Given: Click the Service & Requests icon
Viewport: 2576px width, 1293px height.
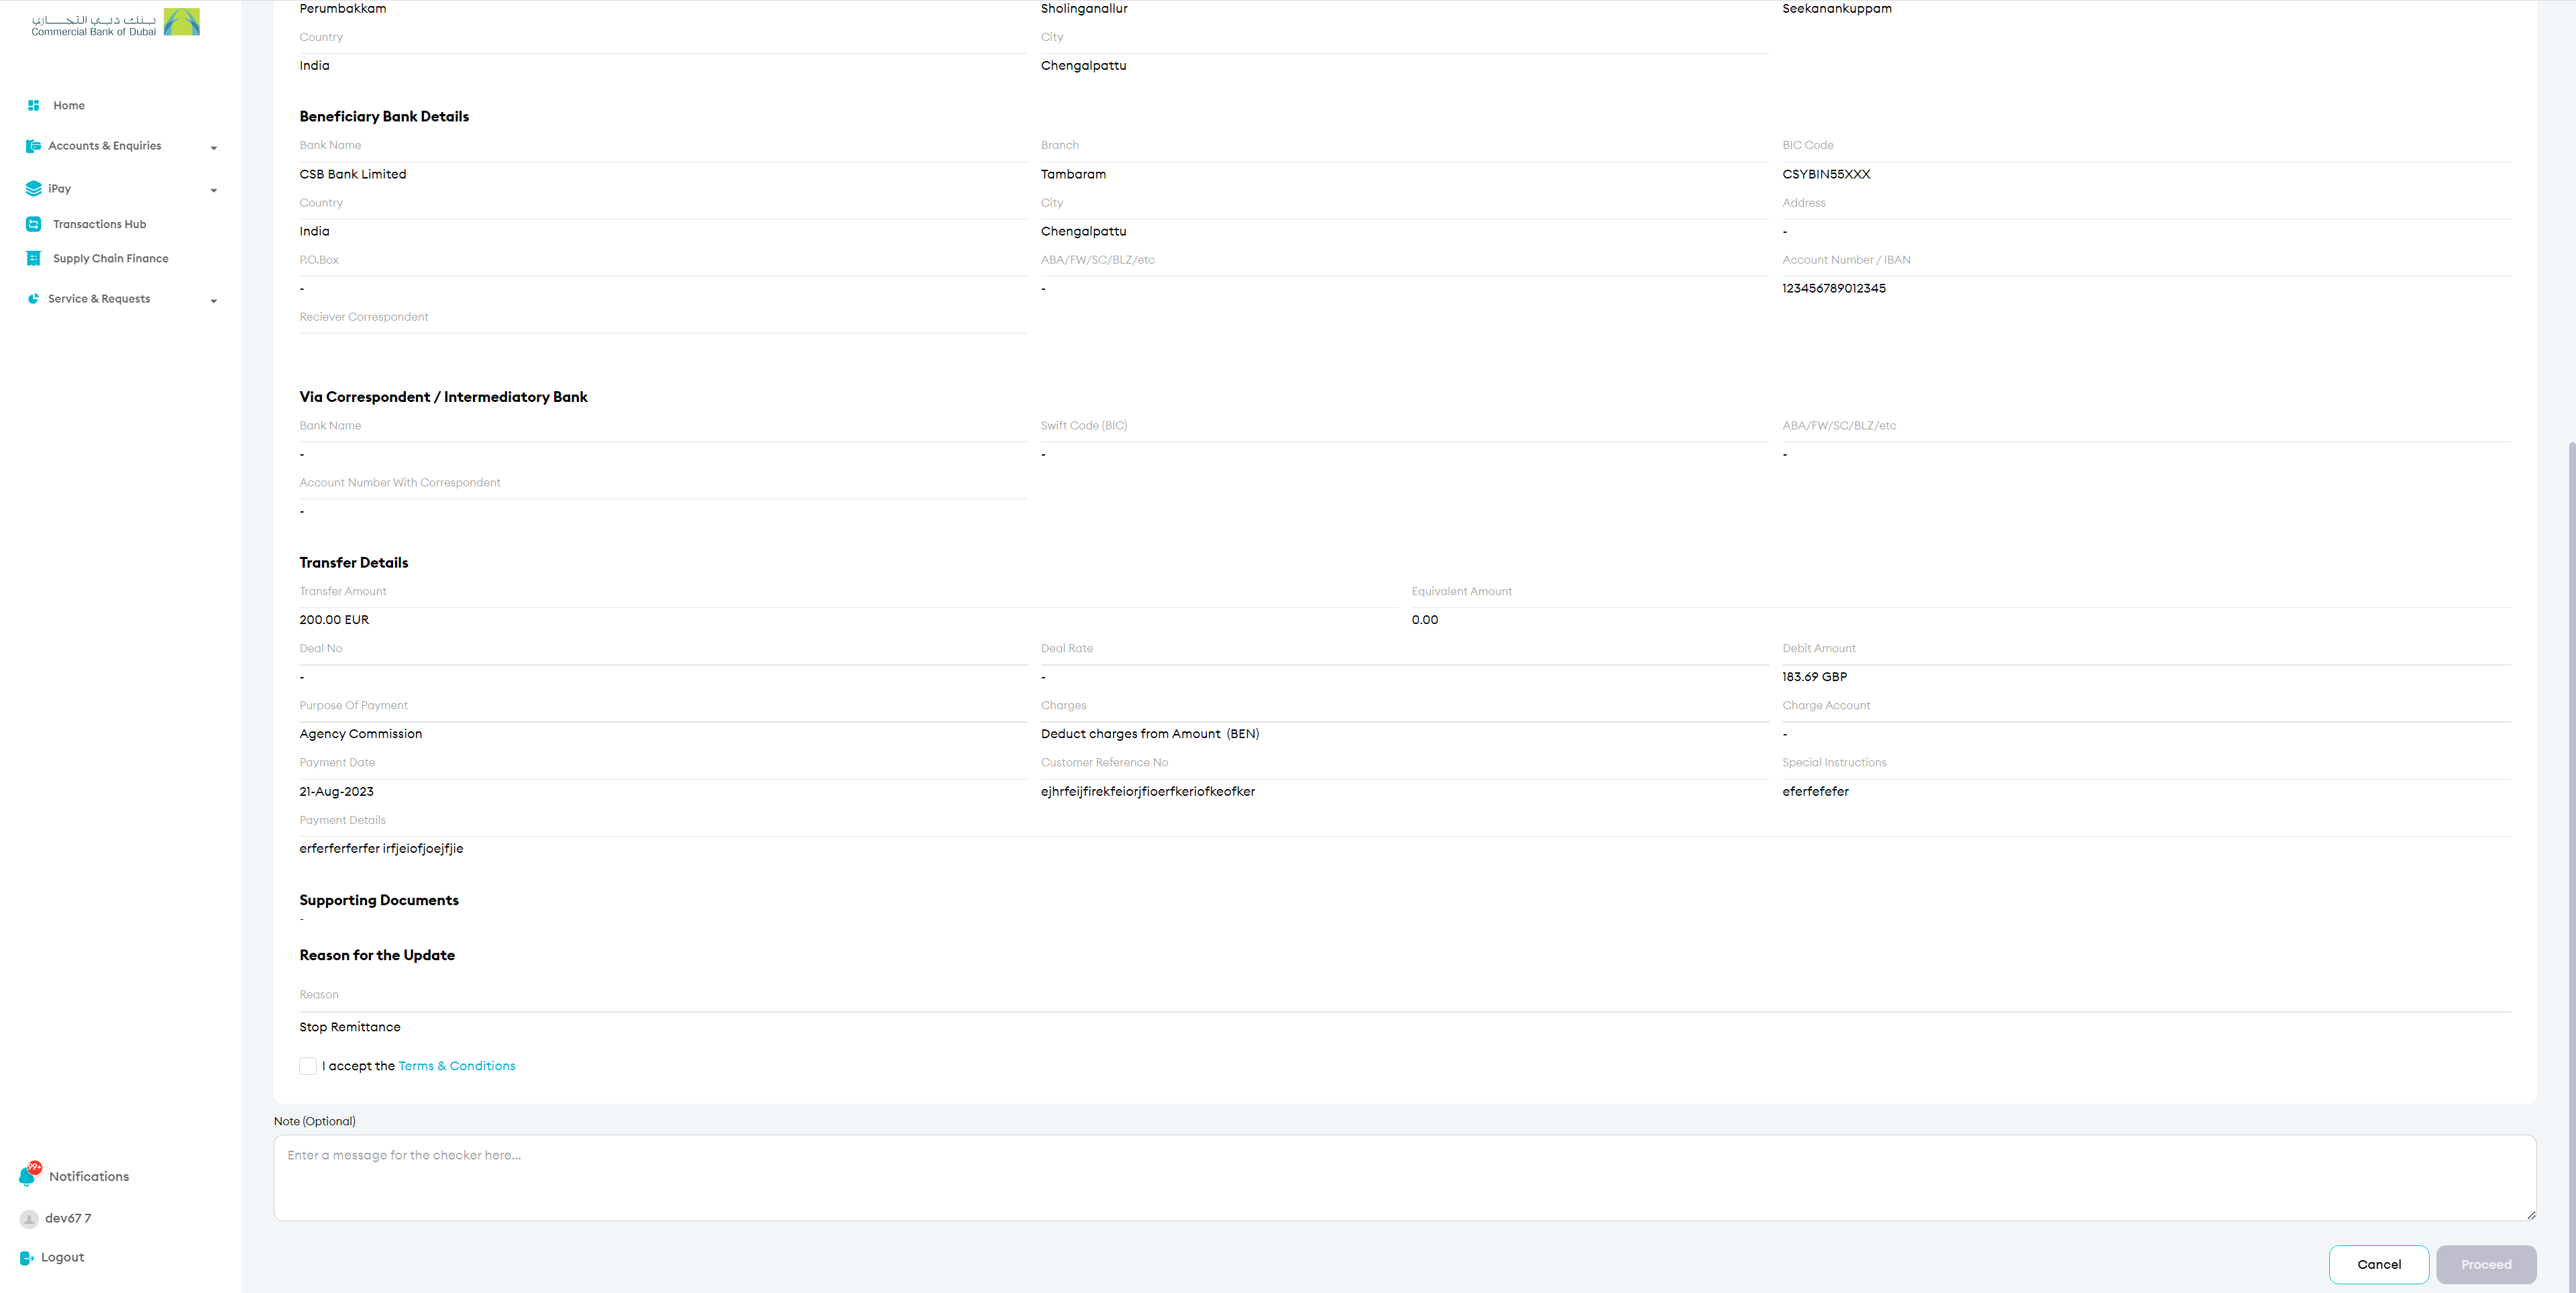Looking at the screenshot, I should 33,299.
